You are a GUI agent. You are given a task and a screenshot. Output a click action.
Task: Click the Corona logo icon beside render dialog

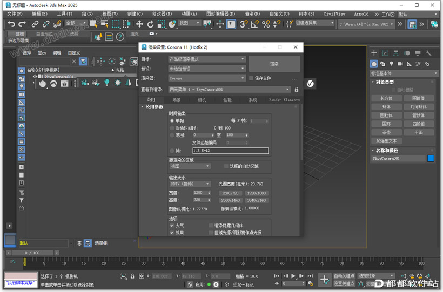310,84
